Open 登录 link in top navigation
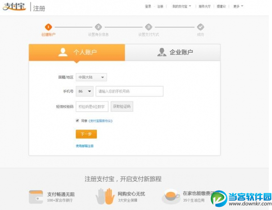 [x=148, y=6]
